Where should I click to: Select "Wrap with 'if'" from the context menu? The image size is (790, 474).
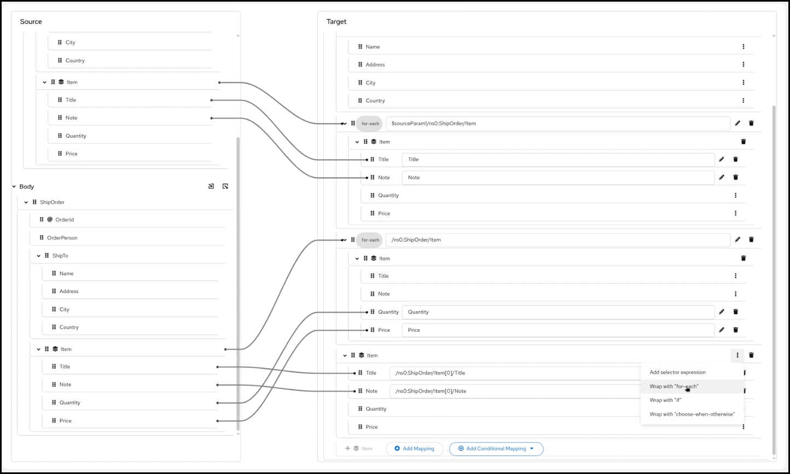pos(665,400)
